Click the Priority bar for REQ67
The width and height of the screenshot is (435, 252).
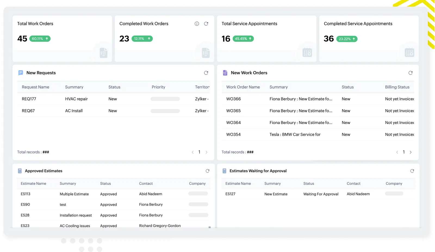tap(165, 111)
